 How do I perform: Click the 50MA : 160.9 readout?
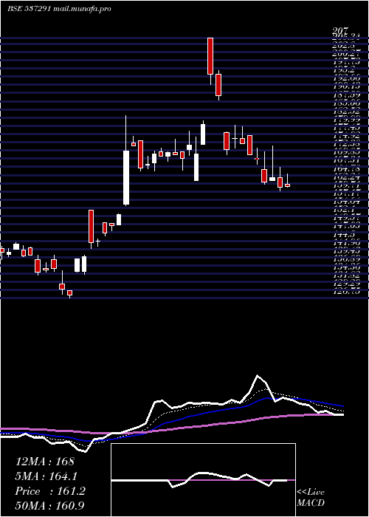click(x=50, y=506)
